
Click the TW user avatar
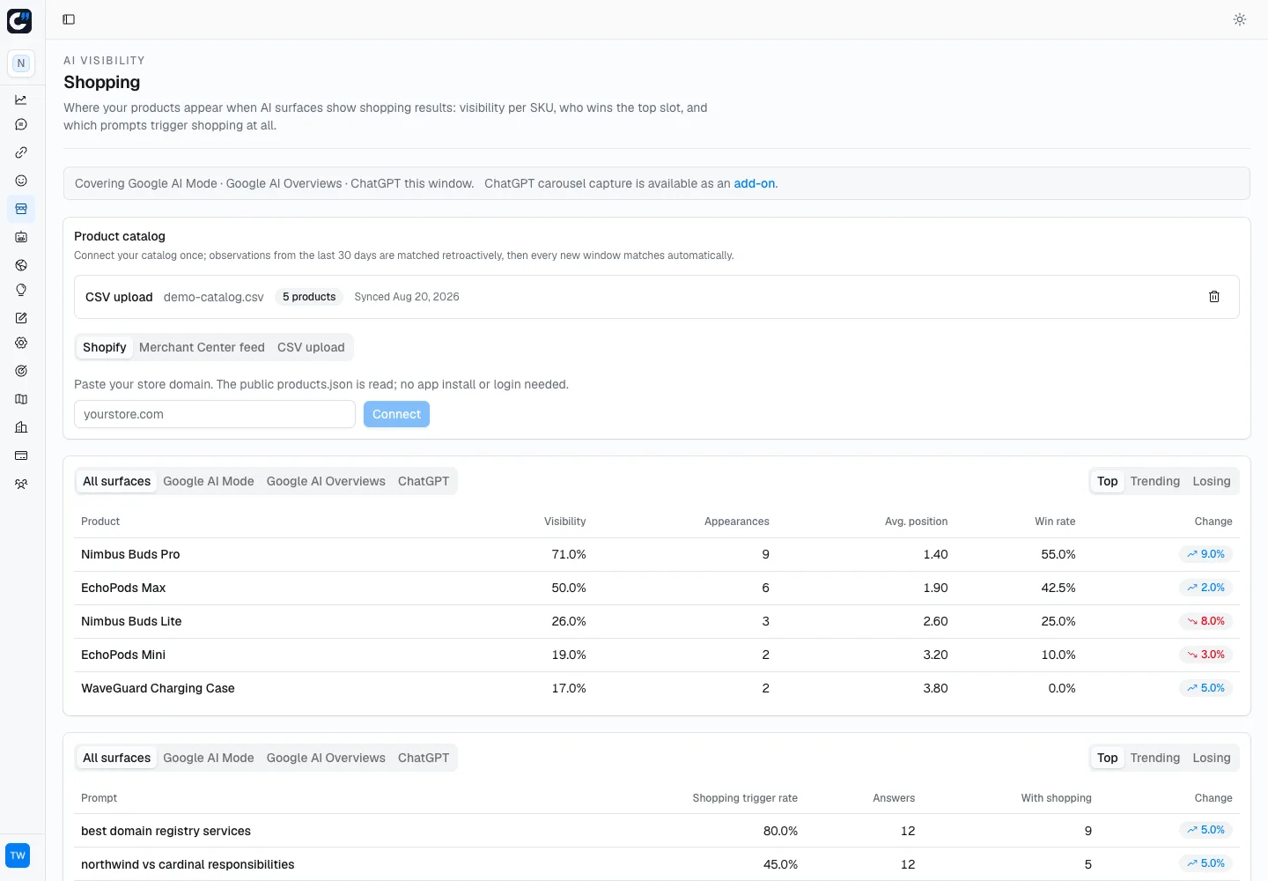pyautogui.click(x=18, y=855)
